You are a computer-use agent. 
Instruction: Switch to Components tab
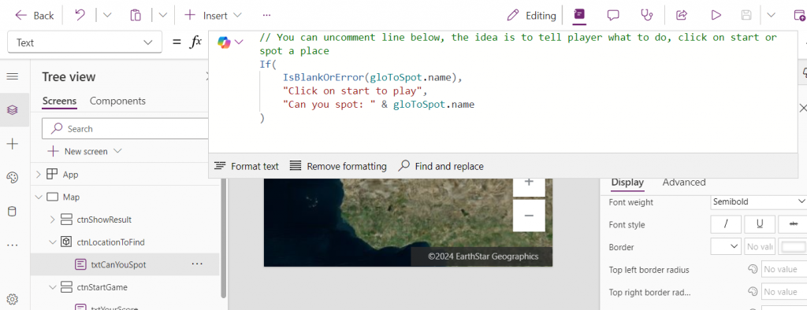117,101
